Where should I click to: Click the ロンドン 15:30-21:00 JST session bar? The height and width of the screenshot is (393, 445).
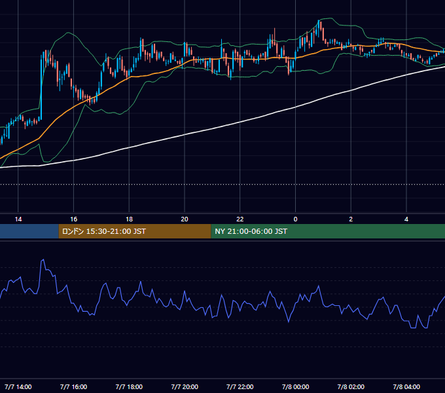(x=135, y=231)
